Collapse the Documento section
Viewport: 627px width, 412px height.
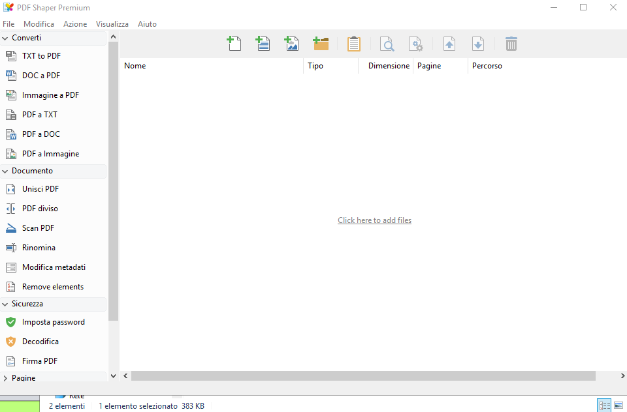pyautogui.click(x=5, y=171)
